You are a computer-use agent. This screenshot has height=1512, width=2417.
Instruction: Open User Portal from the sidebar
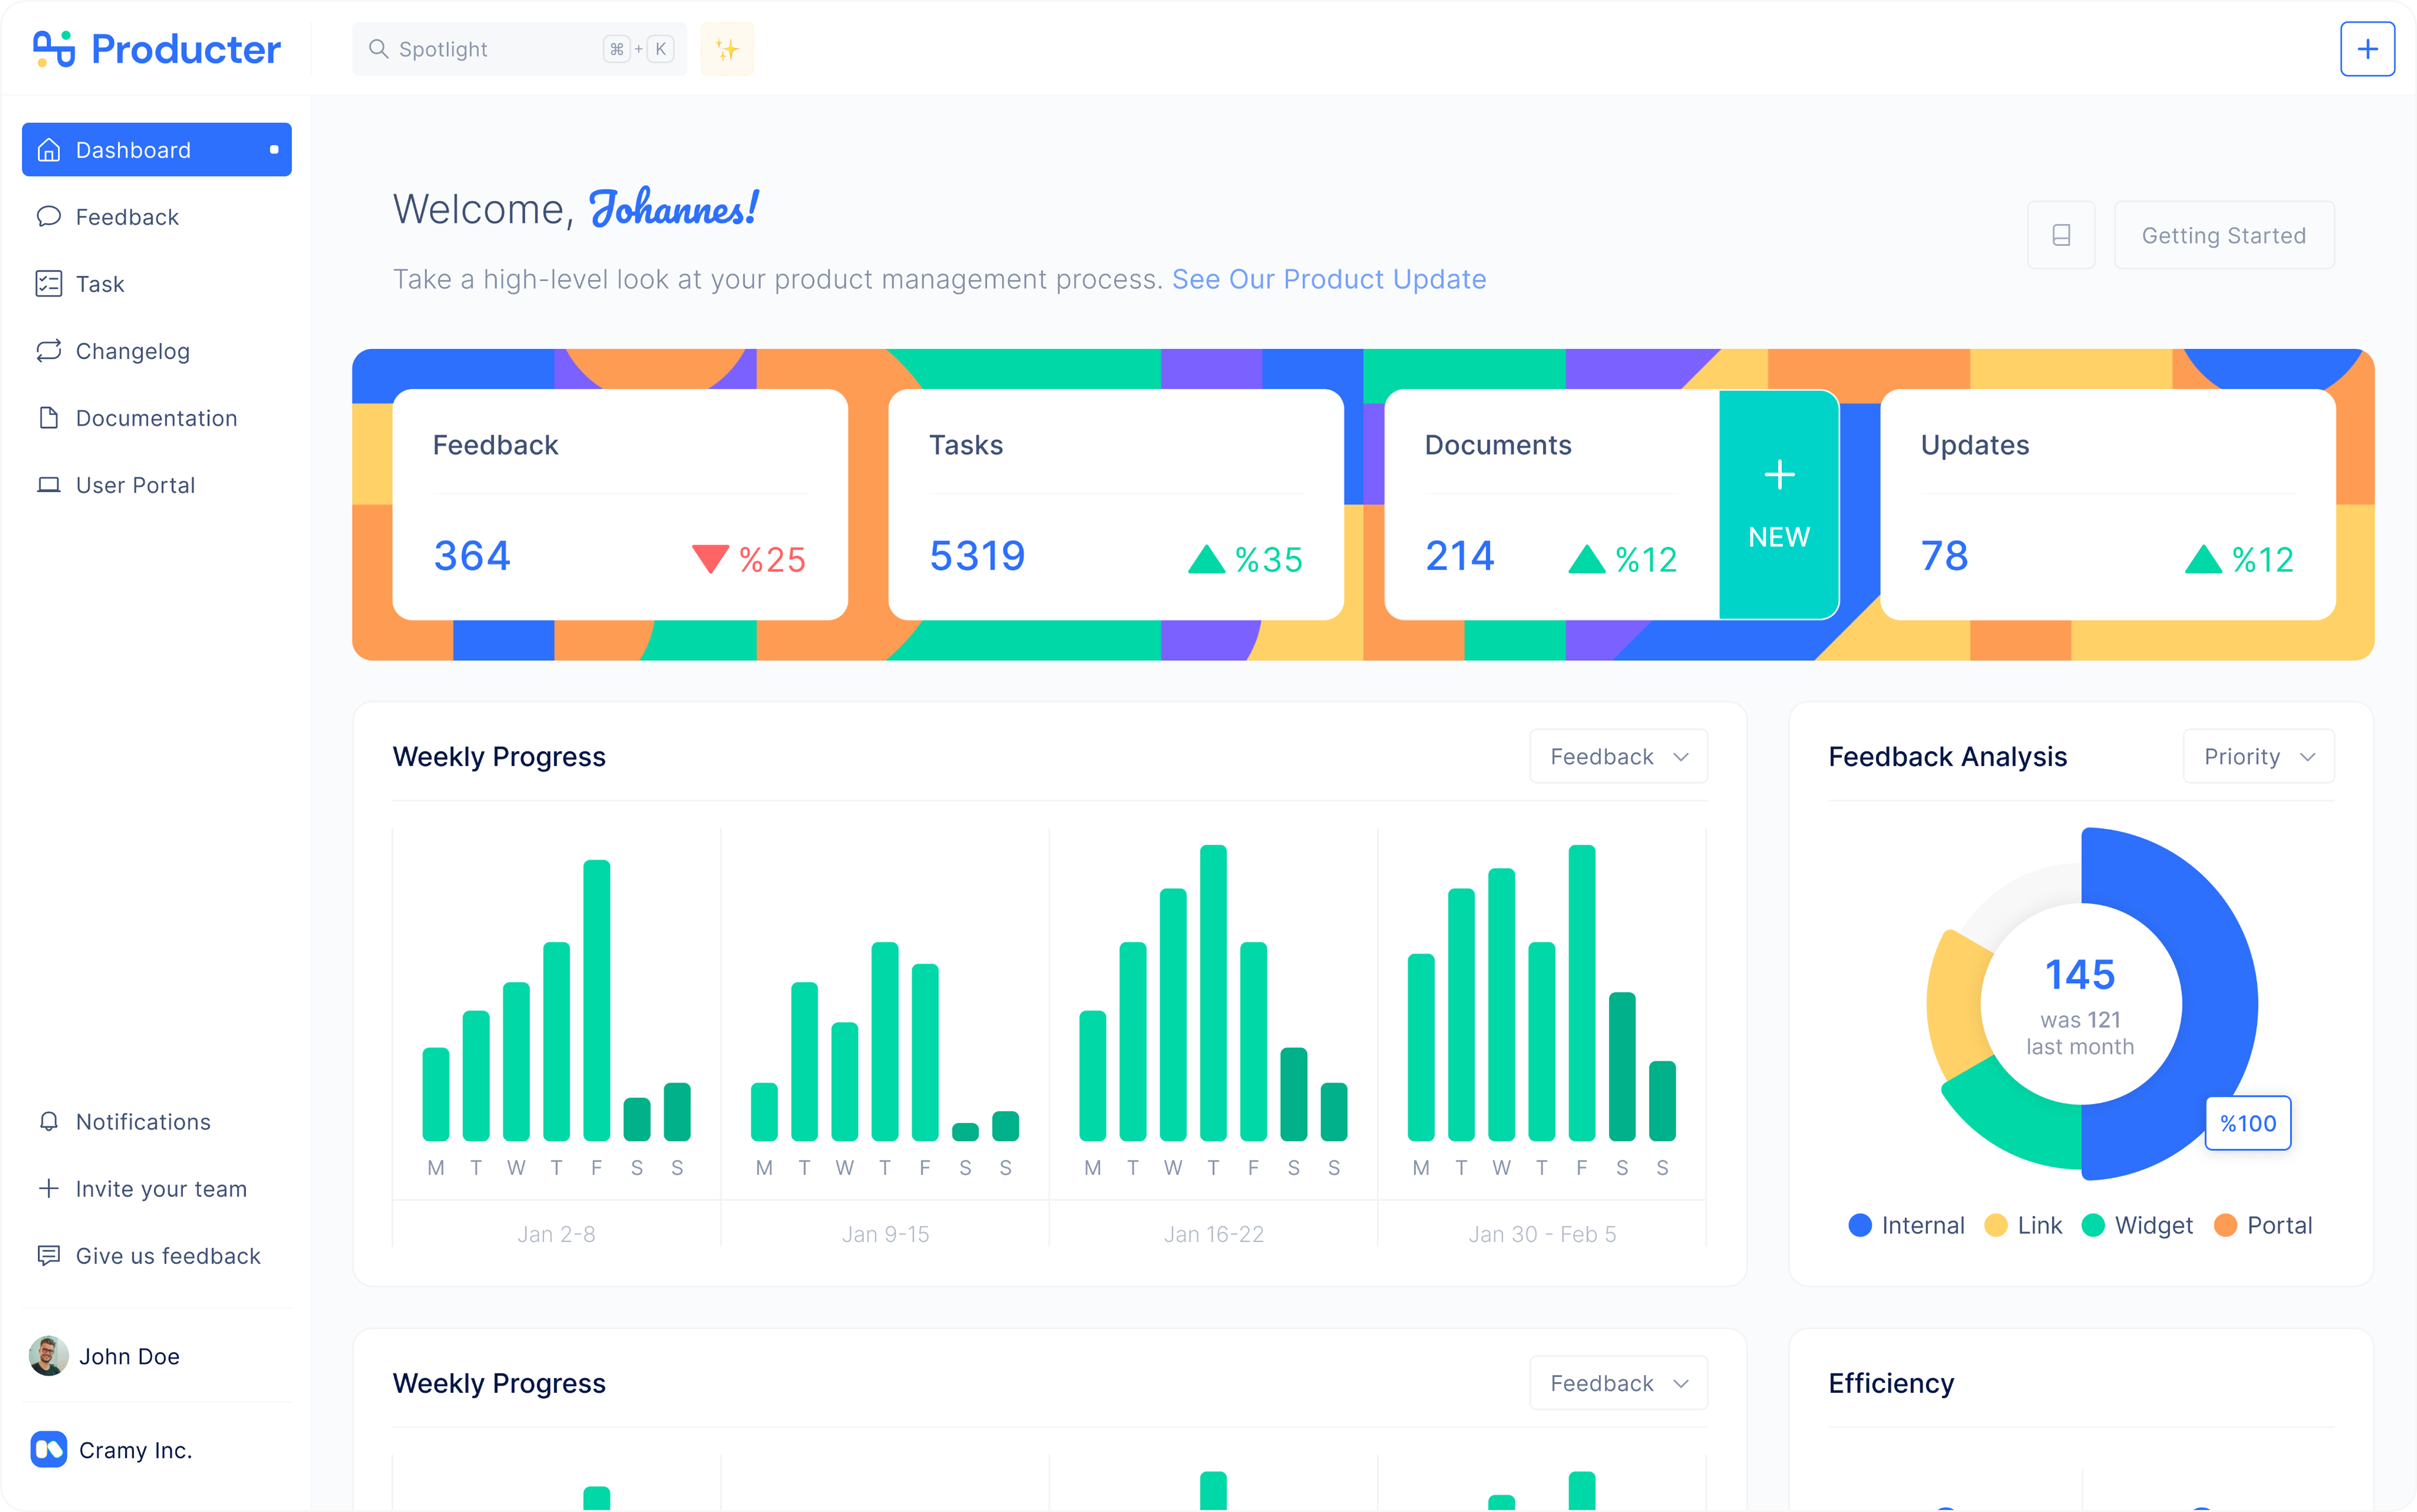135,485
